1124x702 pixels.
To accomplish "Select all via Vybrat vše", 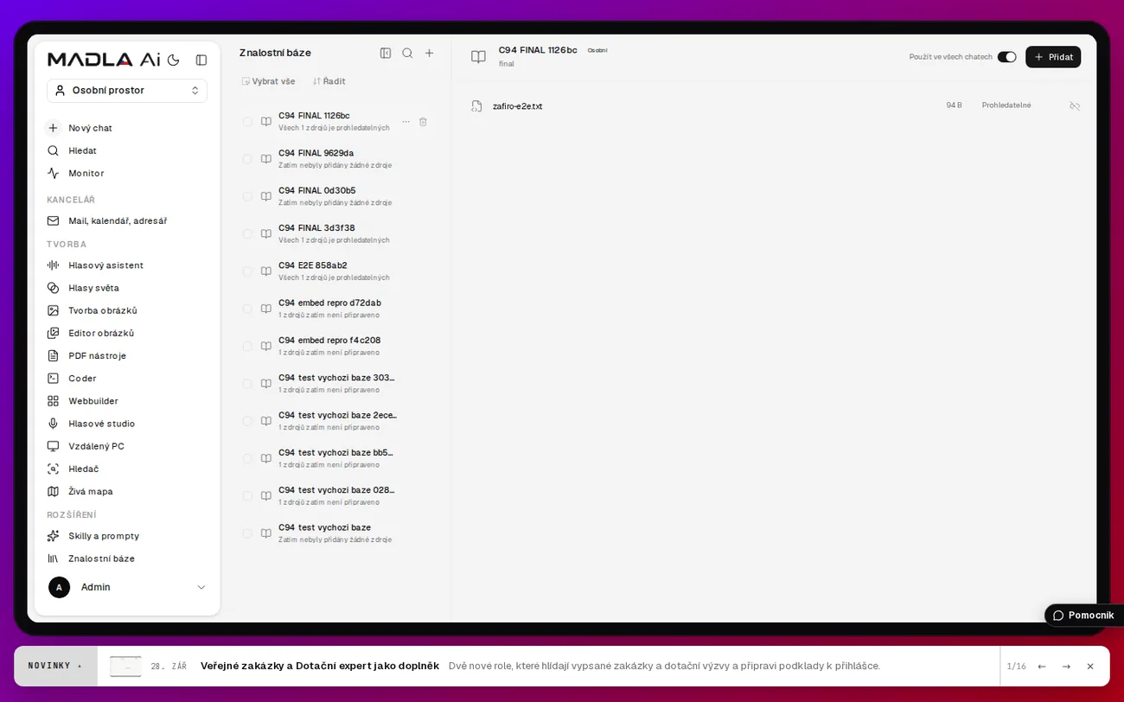I will [269, 81].
